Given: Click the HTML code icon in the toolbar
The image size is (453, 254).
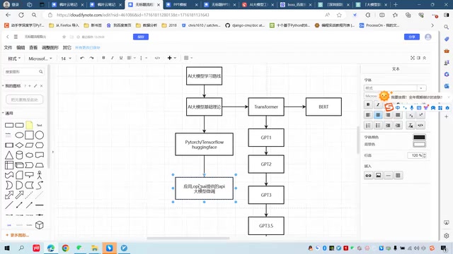Looking at the screenshot, I should click(x=157, y=58).
